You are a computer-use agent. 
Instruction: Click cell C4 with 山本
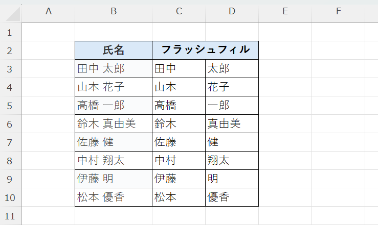click(179, 87)
